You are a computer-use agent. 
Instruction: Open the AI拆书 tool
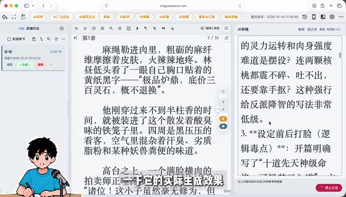[x=124, y=17]
